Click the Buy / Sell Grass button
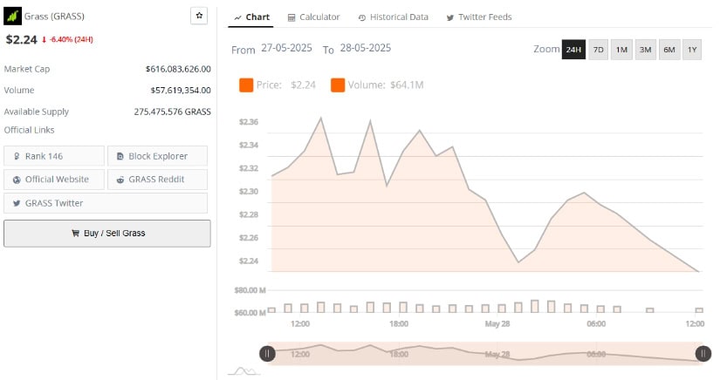Image resolution: width=720 pixels, height=380 pixels. coord(107,234)
